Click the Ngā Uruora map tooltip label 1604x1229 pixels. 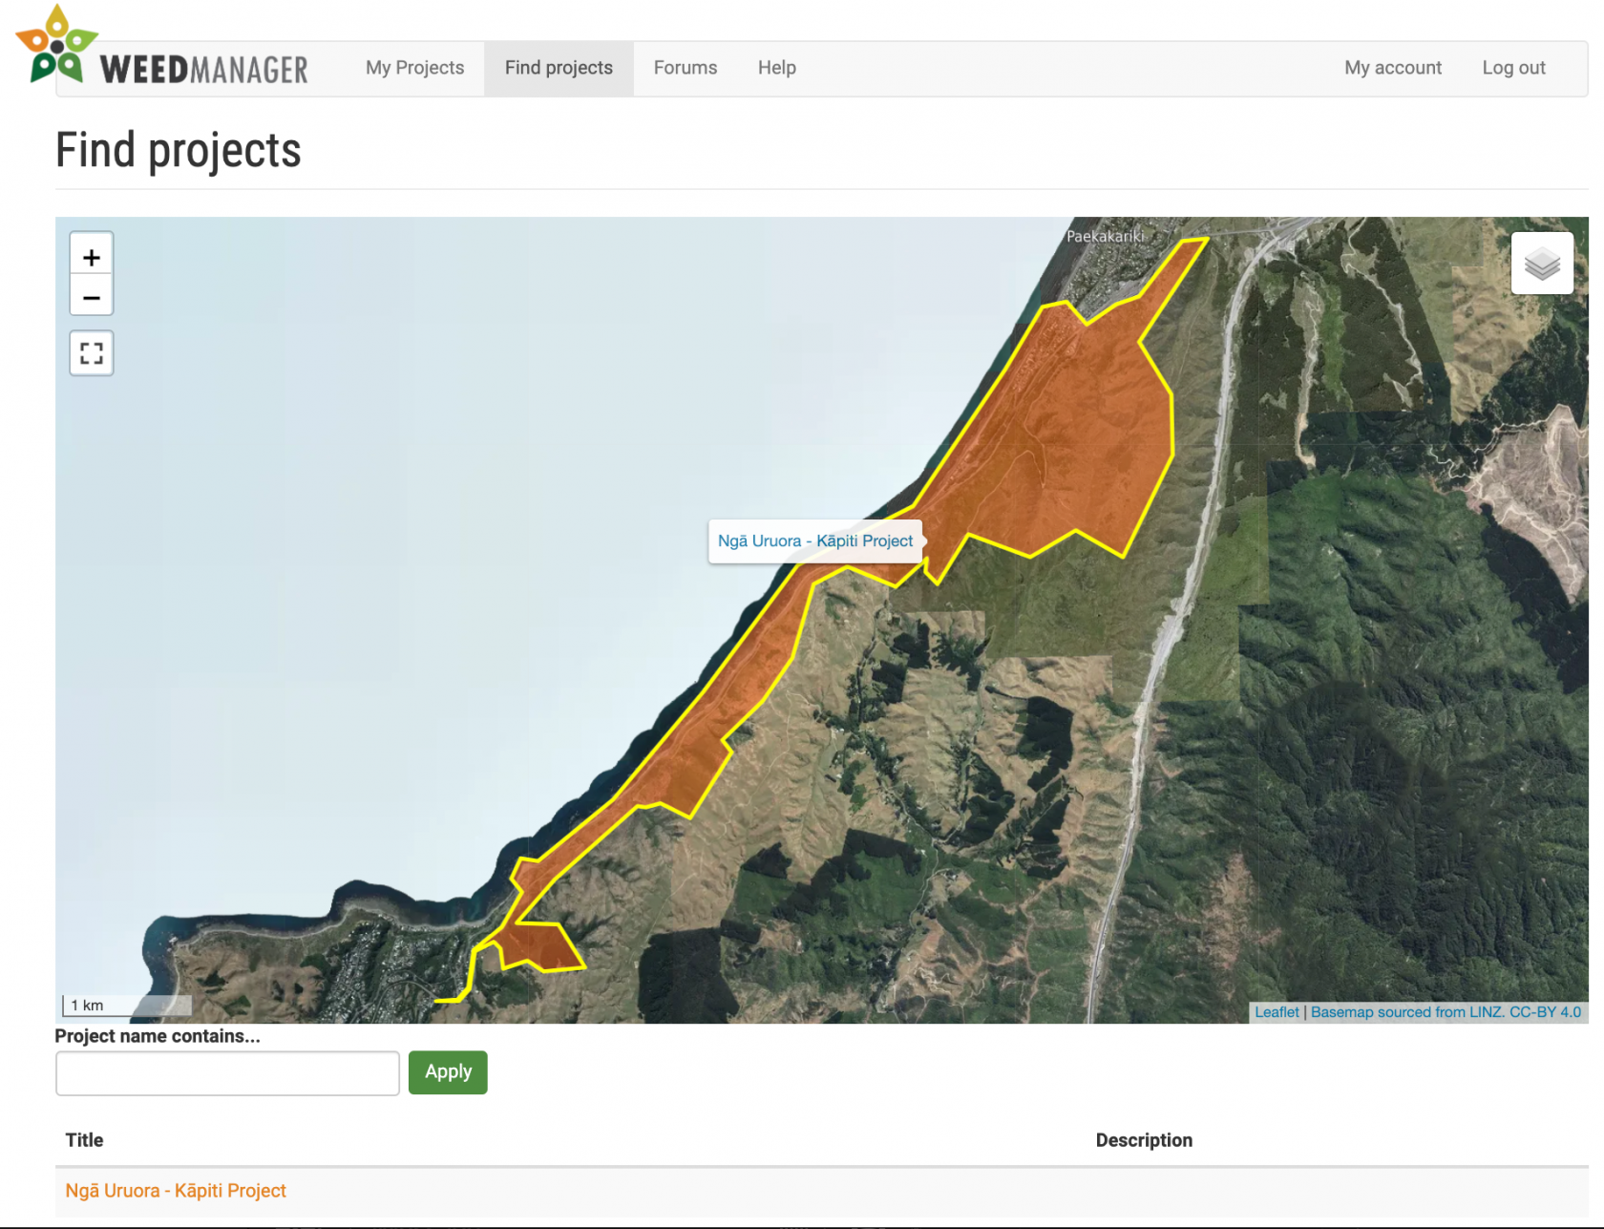click(815, 541)
